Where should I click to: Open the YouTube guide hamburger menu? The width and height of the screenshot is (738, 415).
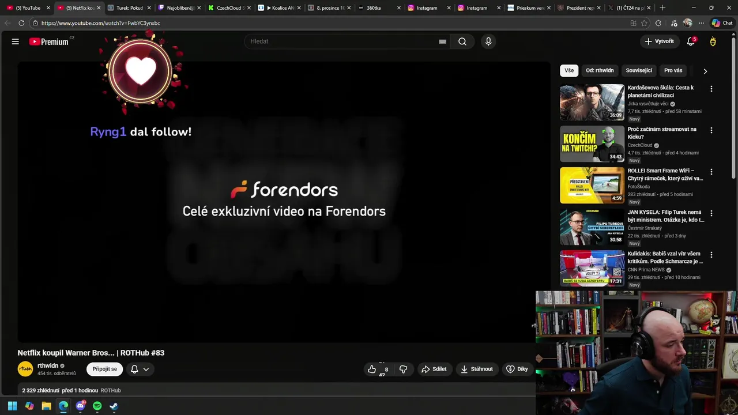pos(16,41)
